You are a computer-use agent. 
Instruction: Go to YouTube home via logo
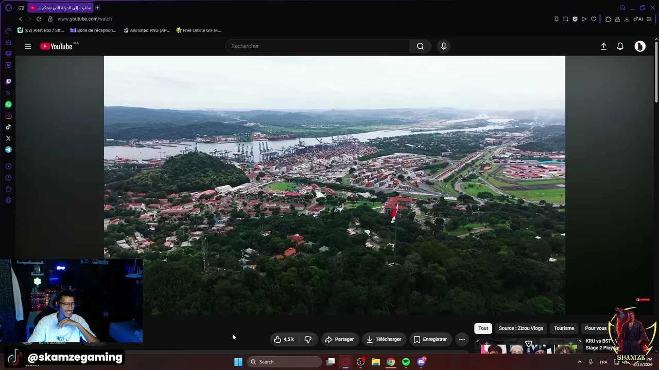57,46
